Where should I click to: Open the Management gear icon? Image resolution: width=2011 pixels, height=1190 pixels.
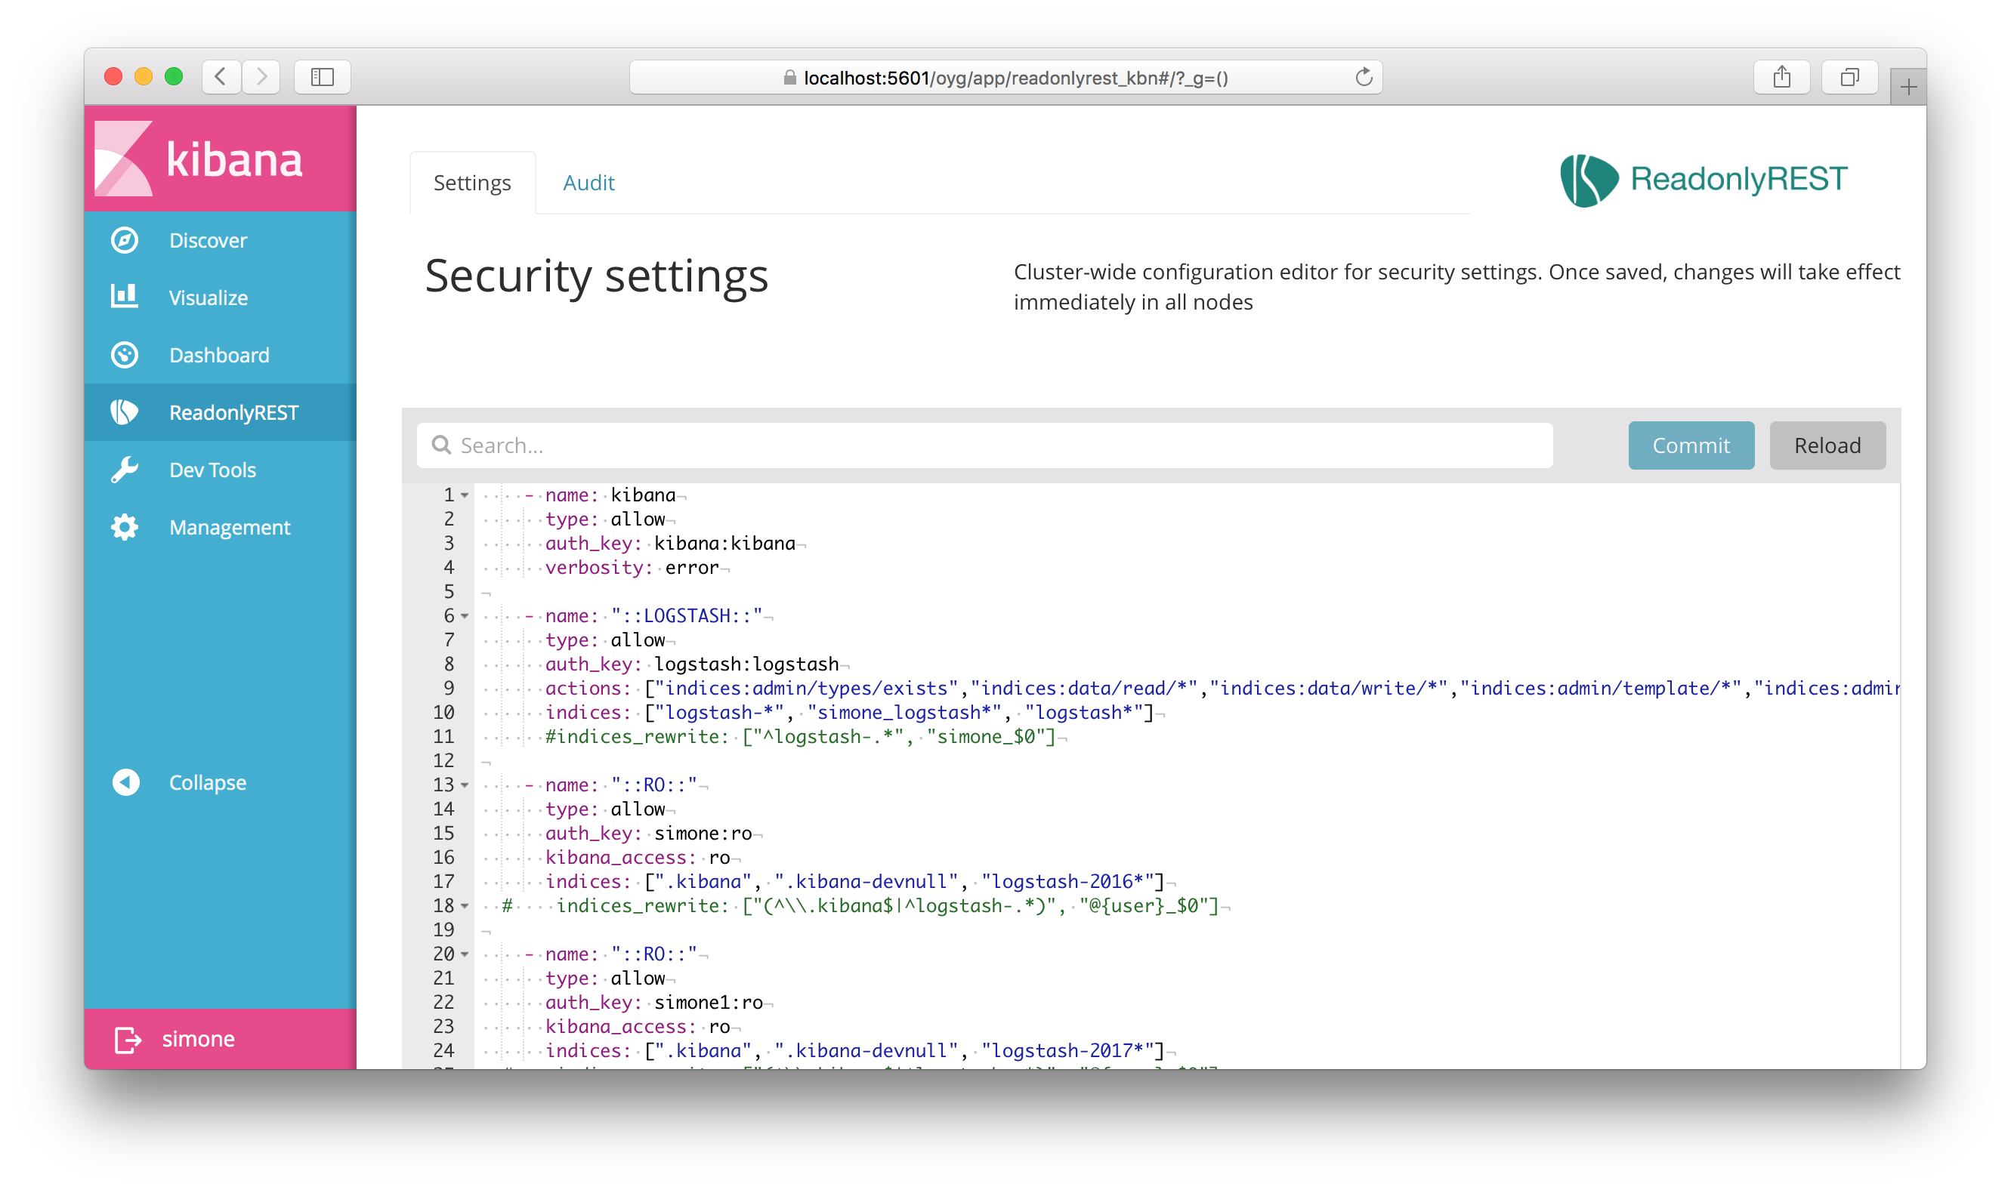[x=125, y=528]
